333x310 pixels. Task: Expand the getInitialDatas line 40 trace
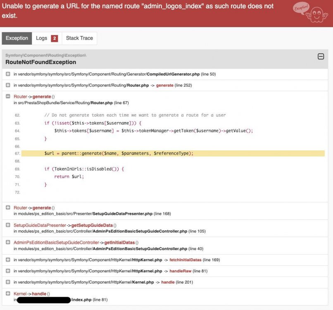(8, 242)
